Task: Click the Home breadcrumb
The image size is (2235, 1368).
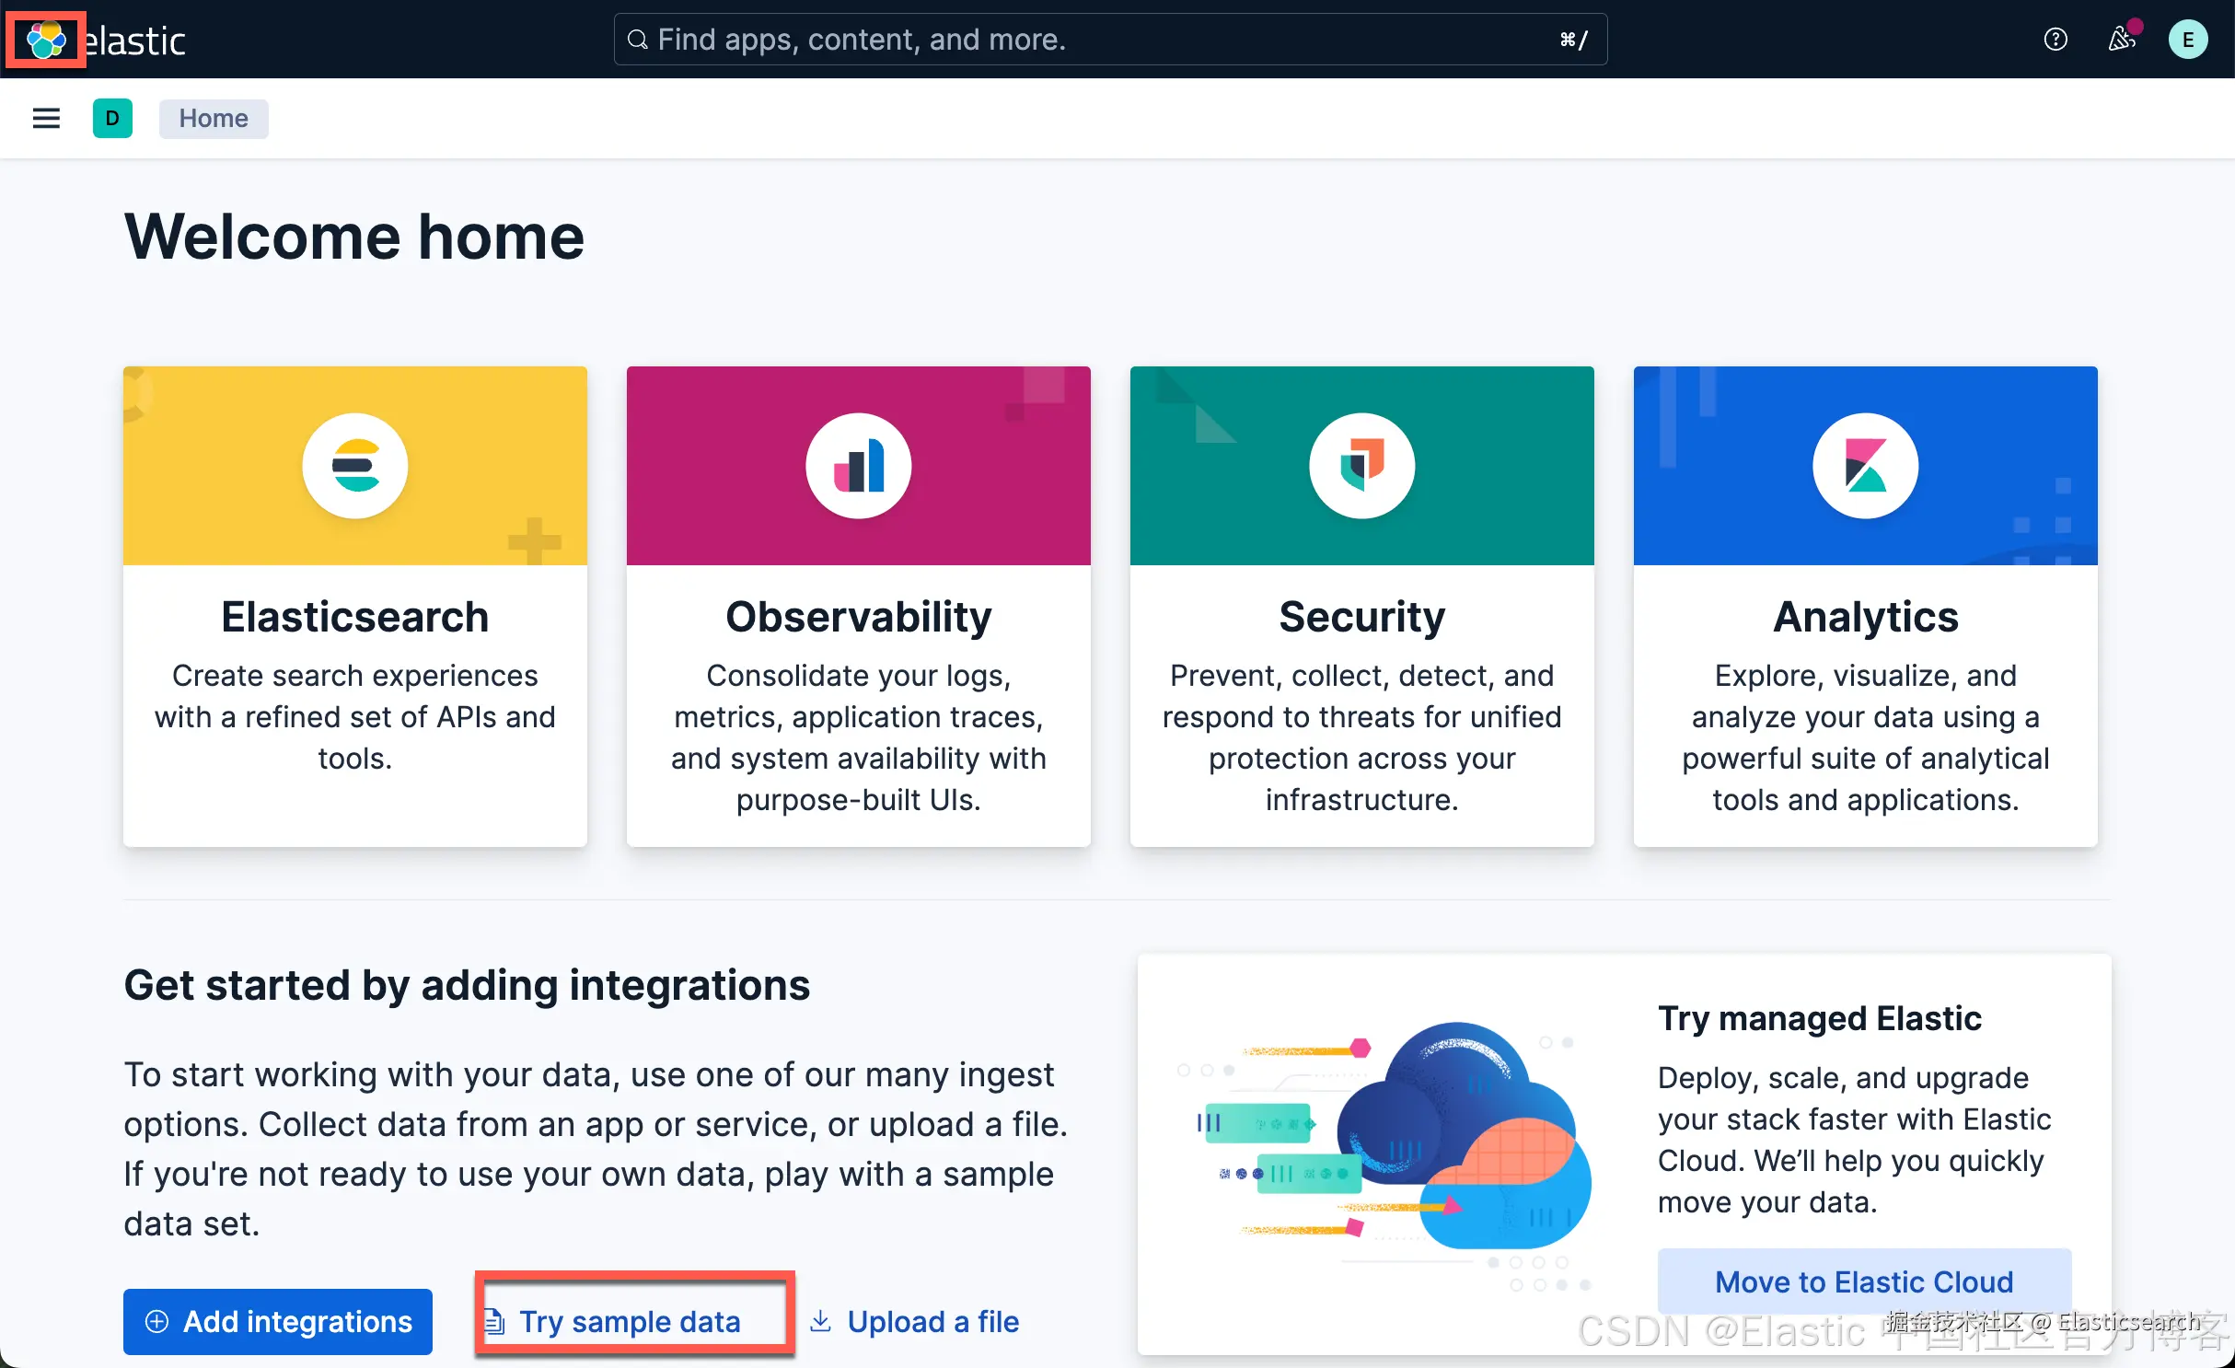Action: pos(213,118)
